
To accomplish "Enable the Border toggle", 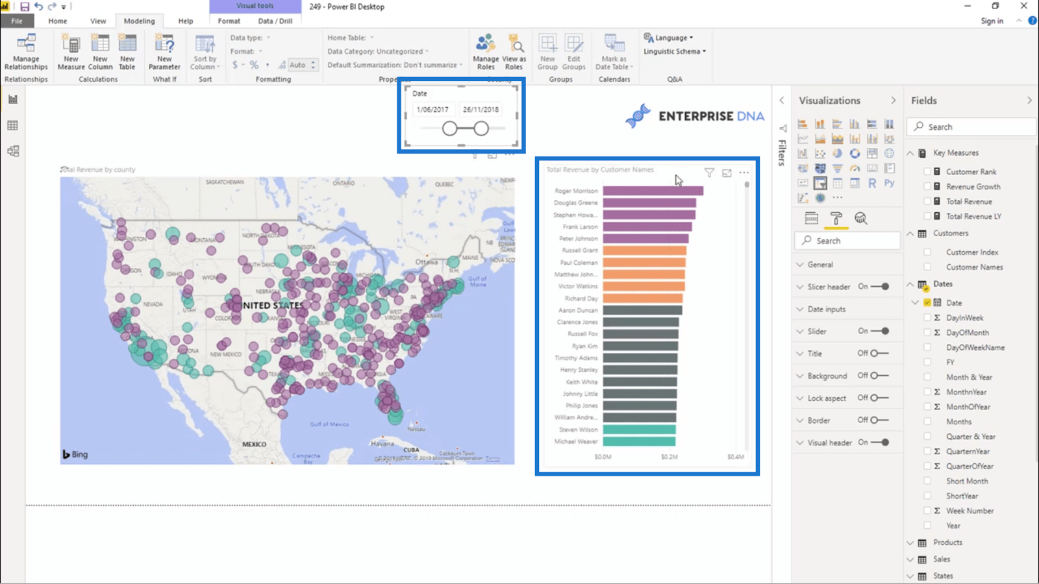I will click(x=880, y=420).
